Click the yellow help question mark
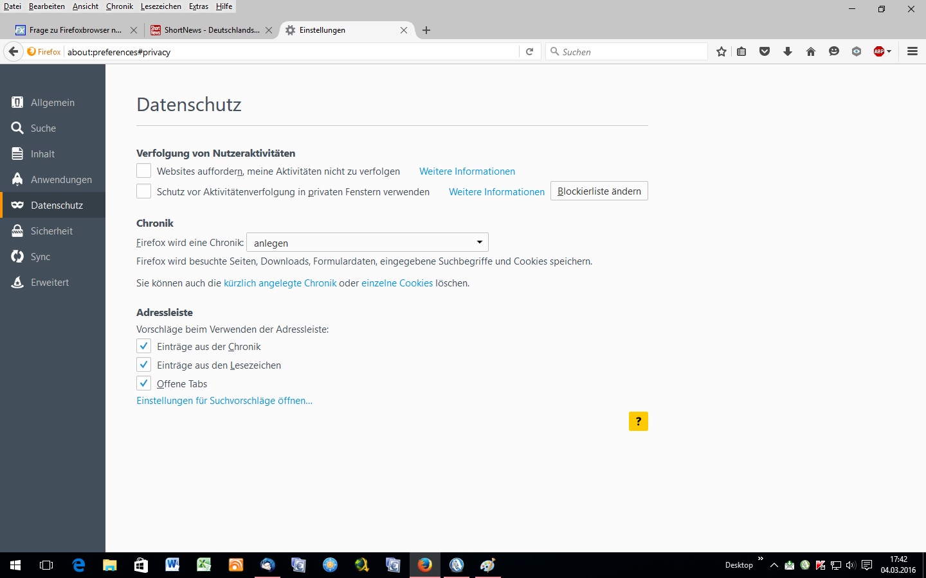This screenshot has width=926, height=578. pyautogui.click(x=638, y=421)
